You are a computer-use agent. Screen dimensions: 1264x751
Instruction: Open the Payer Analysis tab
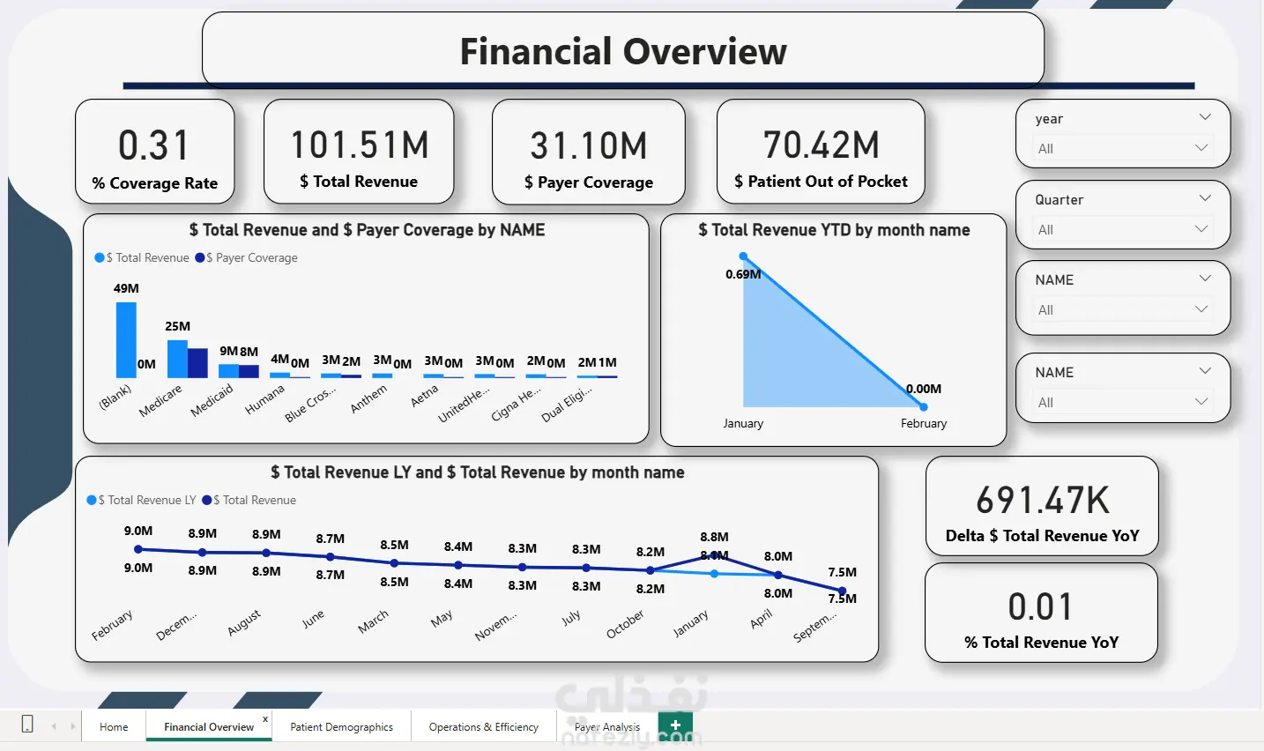coord(607,727)
